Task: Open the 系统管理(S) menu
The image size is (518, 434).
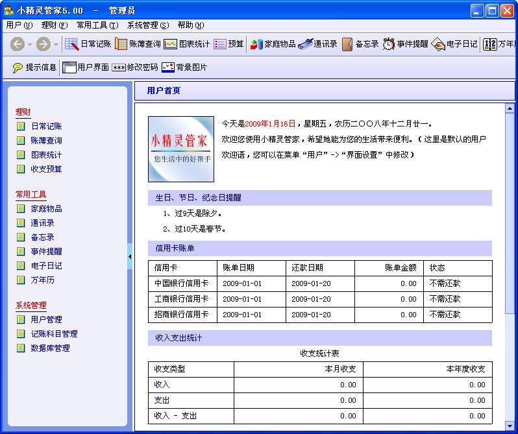Action: tap(148, 25)
